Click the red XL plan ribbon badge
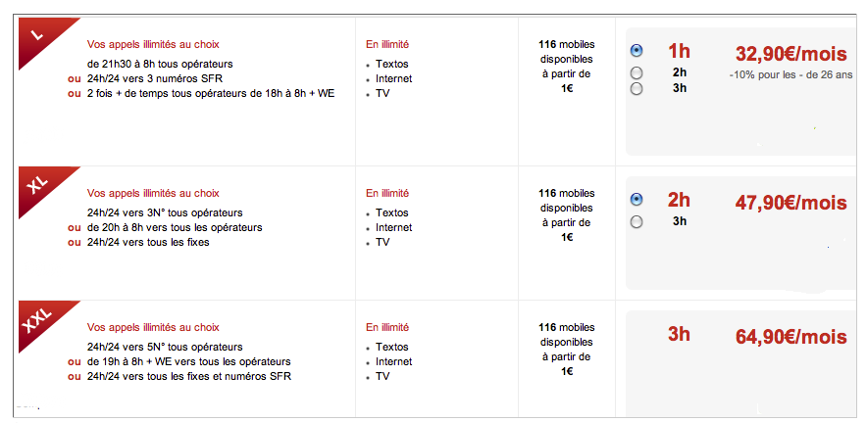The width and height of the screenshot is (867, 423). coord(41,186)
